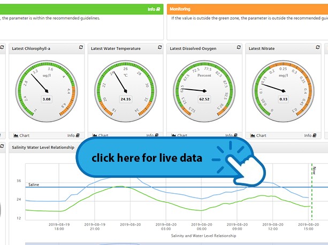Click the Saline threshold label on chart
The height and width of the screenshot is (245, 328).
point(34,185)
